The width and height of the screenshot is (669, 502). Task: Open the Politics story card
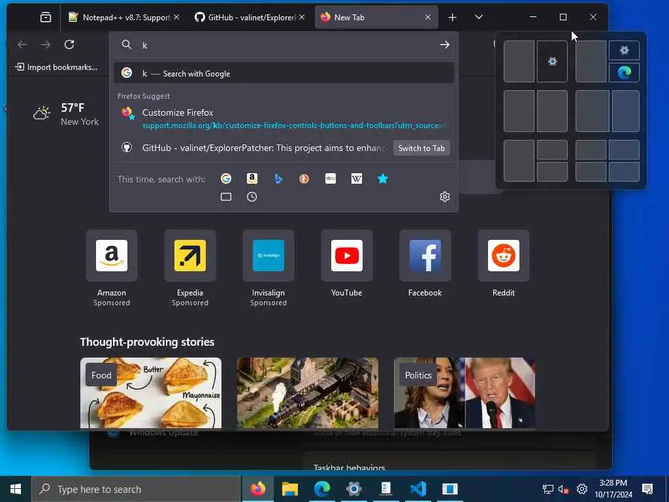click(465, 393)
